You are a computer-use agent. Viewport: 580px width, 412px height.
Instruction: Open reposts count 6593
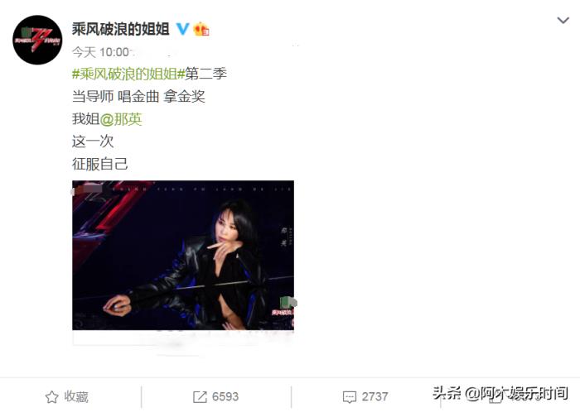coord(225,396)
